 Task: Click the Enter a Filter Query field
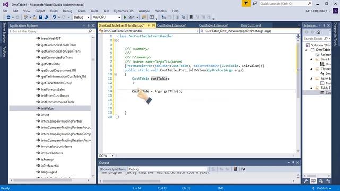pyautogui.click(x=48, y=31)
